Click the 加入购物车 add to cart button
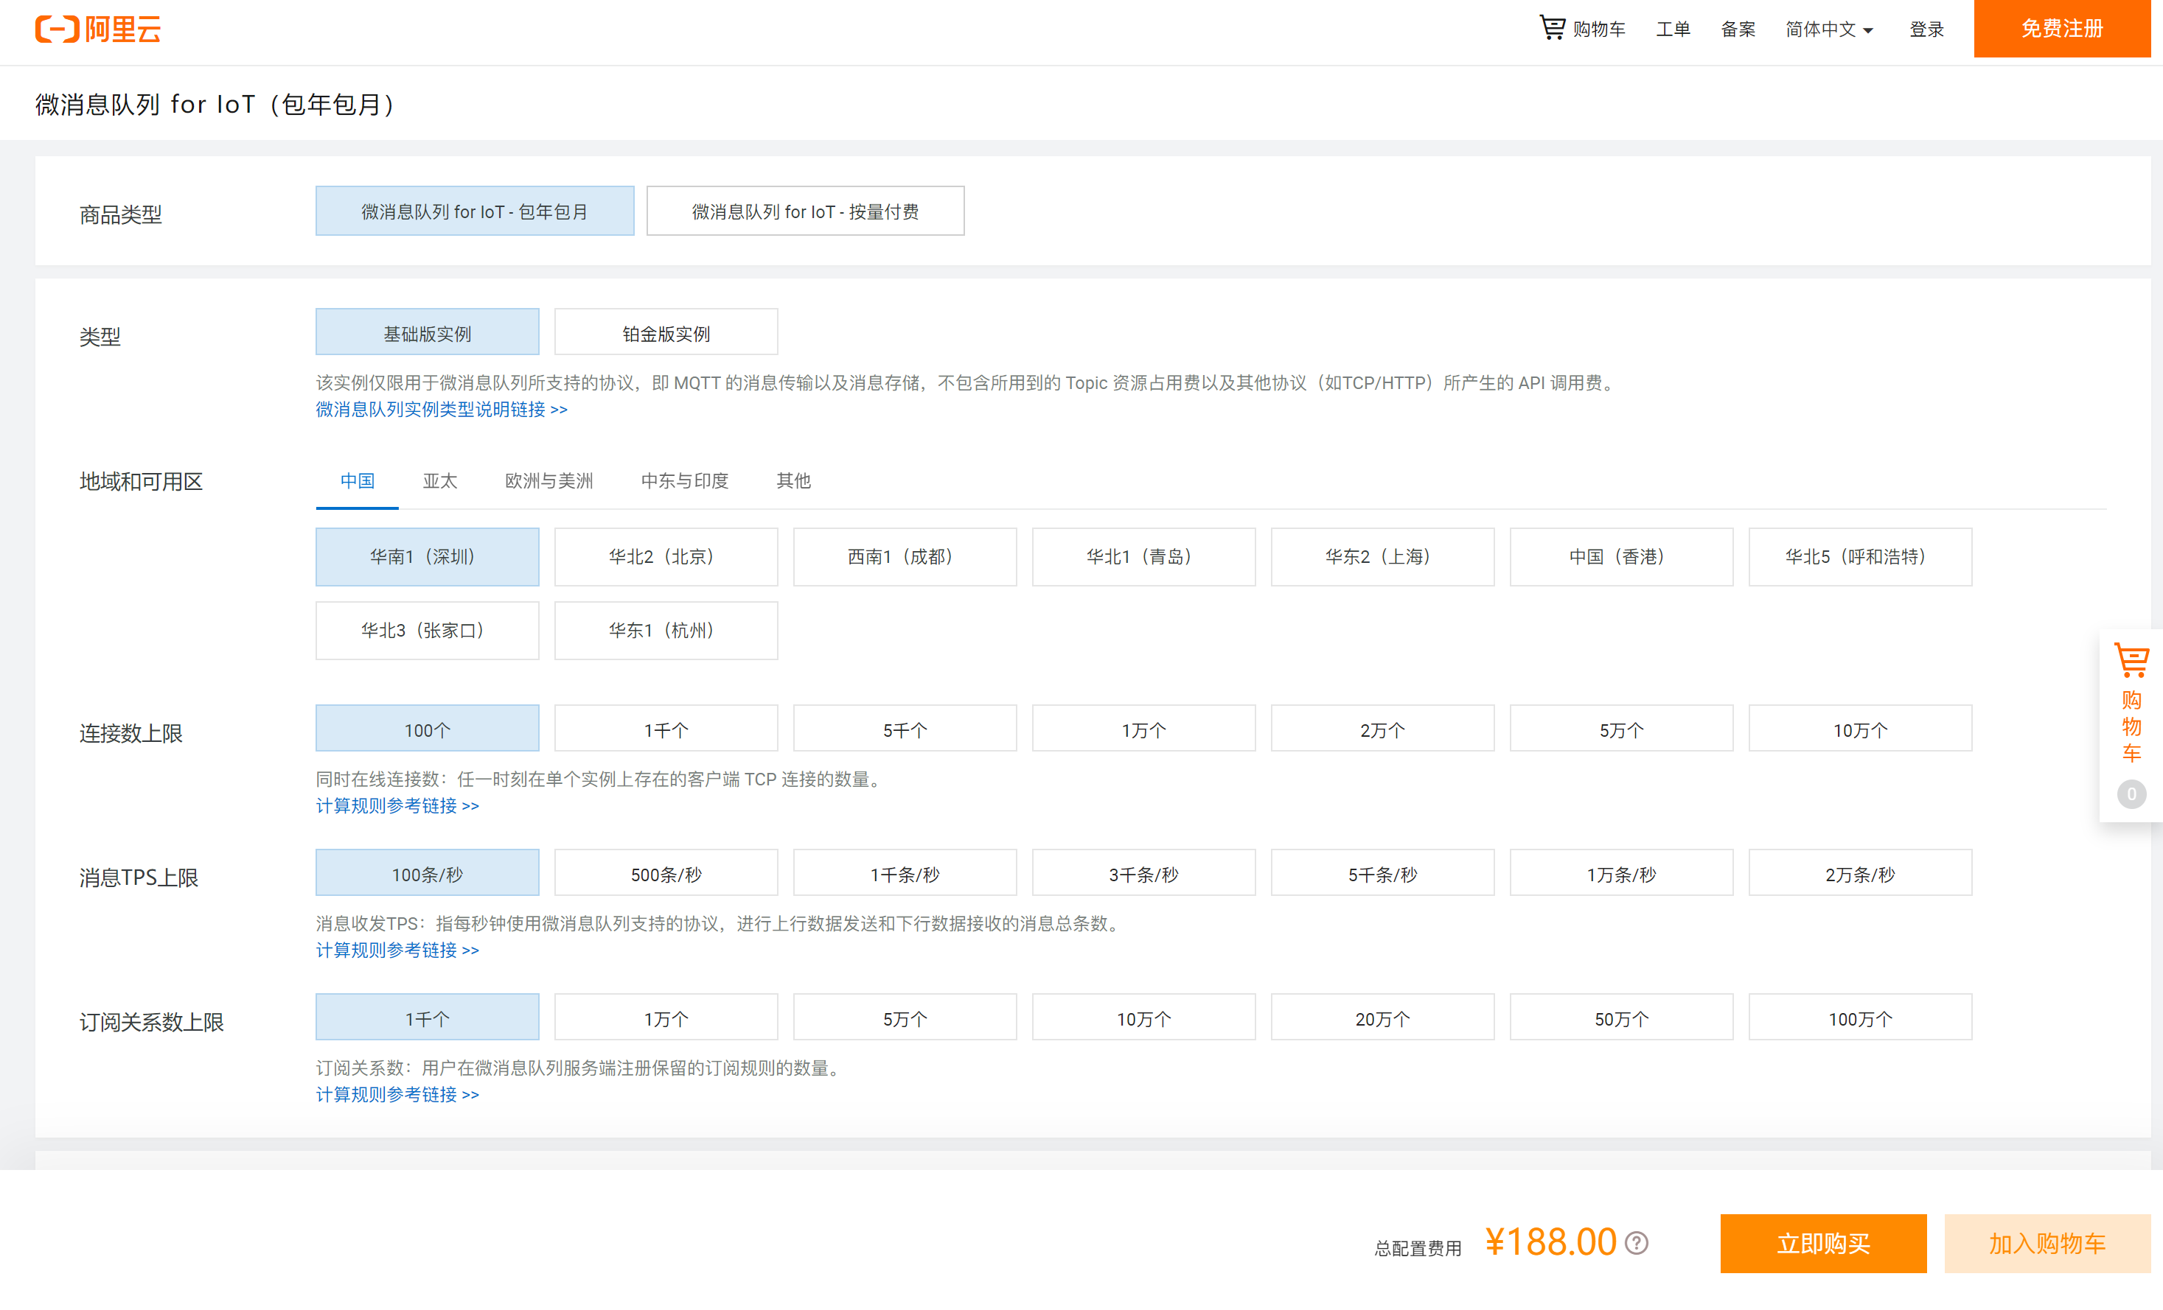 click(2047, 1243)
